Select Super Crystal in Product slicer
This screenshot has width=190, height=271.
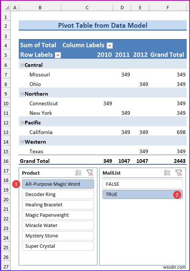click(x=58, y=246)
